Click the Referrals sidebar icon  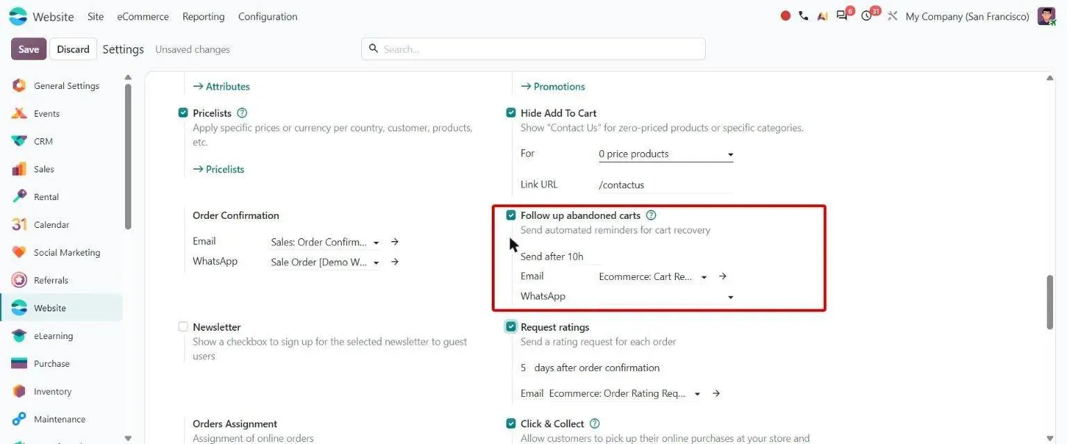(19, 280)
